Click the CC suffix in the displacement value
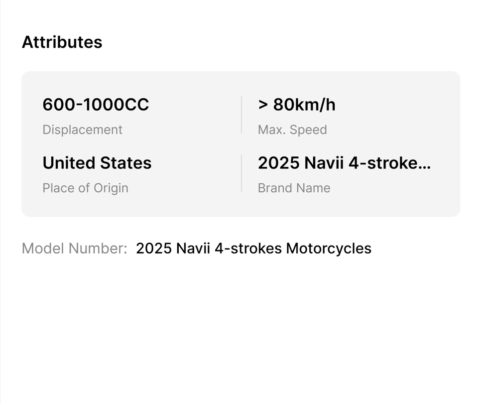 (x=137, y=105)
